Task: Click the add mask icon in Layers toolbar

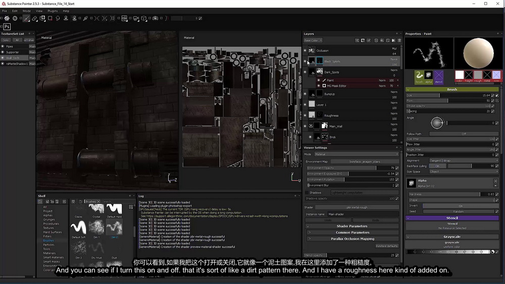Action: point(363,40)
